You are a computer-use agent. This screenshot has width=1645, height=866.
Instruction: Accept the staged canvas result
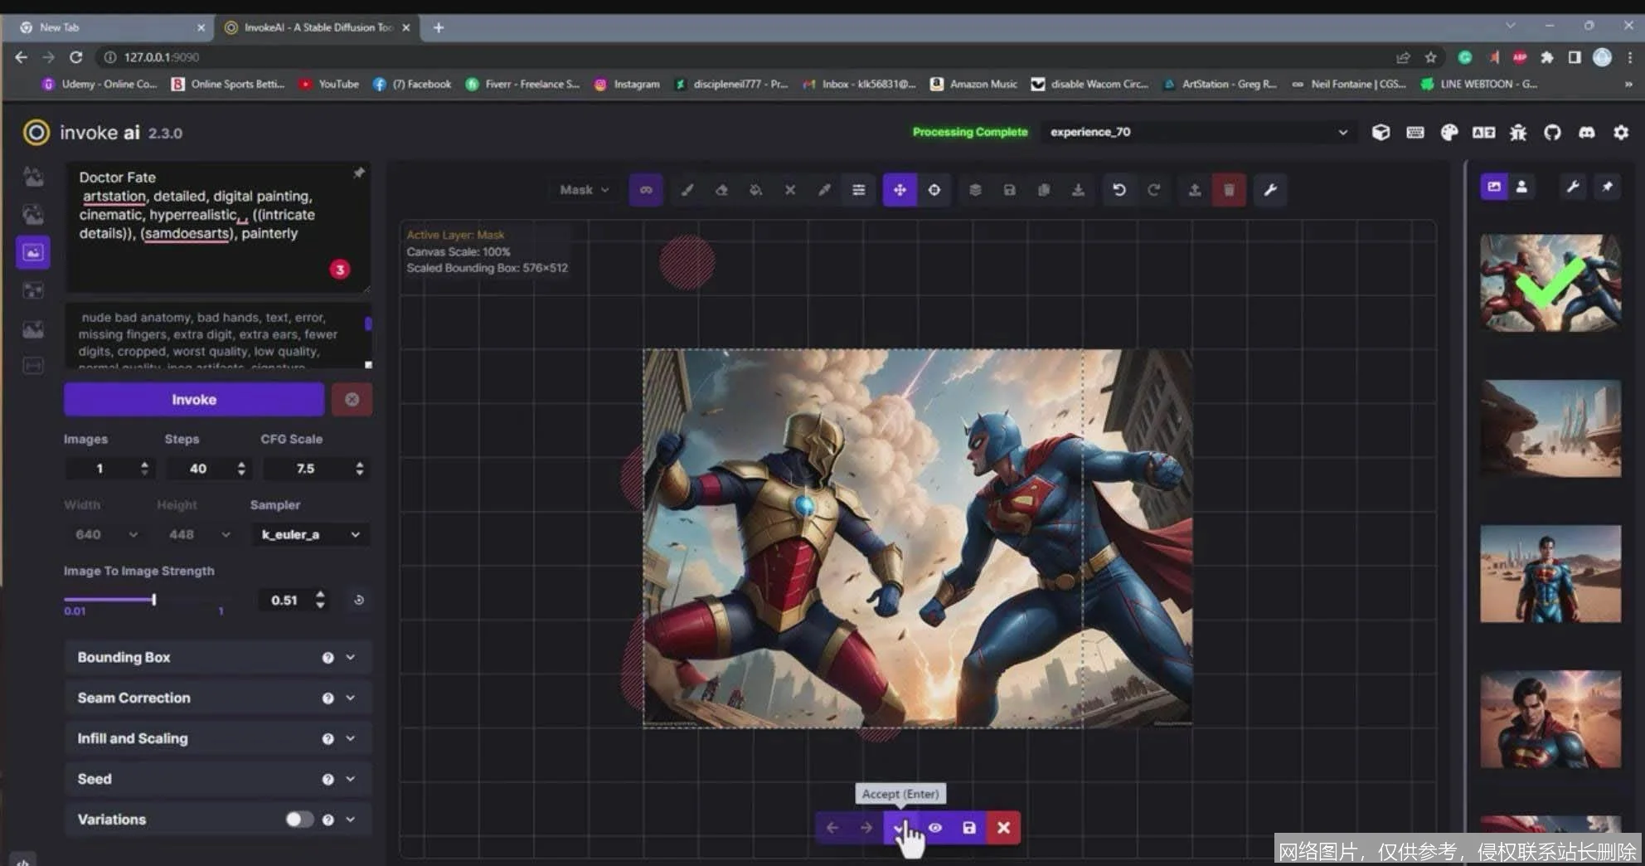coord(900,828)
